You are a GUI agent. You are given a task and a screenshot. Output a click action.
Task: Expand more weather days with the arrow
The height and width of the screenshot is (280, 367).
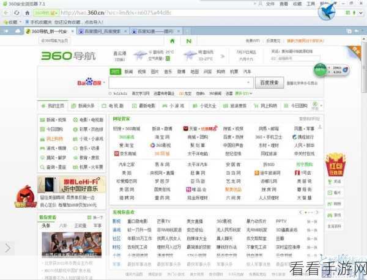click(x=223, y=56)
